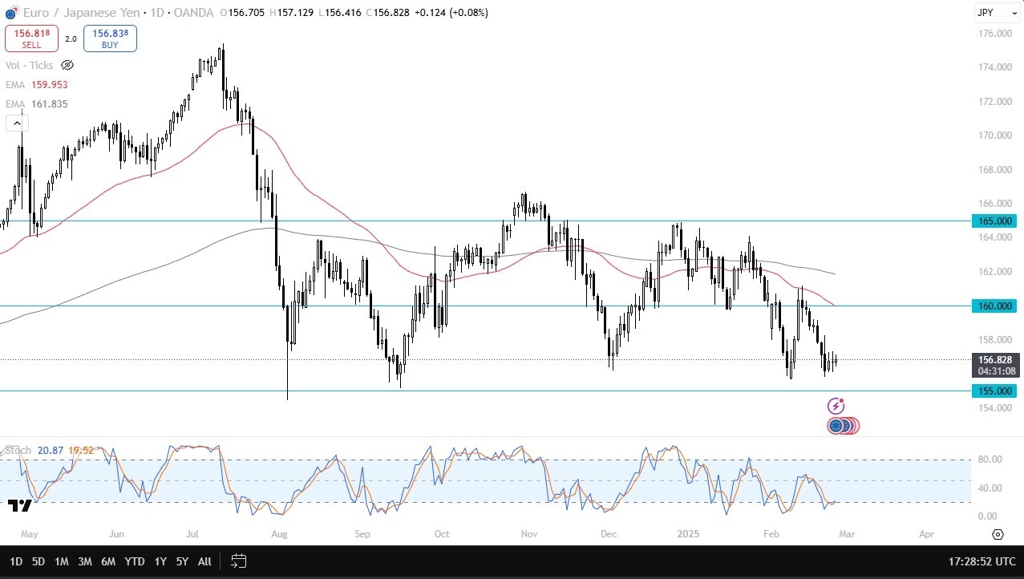This screenshot has width=1024, height=579.
Task: Click the TradingView logo
Action: coord(20,505)
